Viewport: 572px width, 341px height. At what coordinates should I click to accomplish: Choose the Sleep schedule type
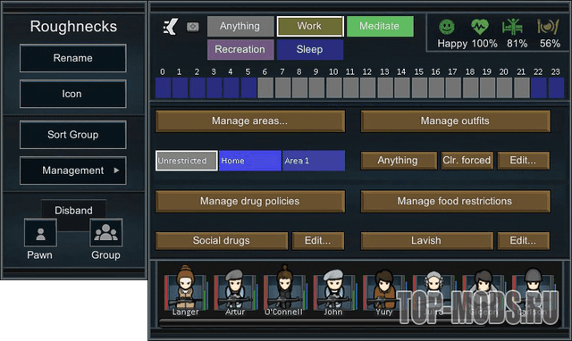click(x=310, y=50)
